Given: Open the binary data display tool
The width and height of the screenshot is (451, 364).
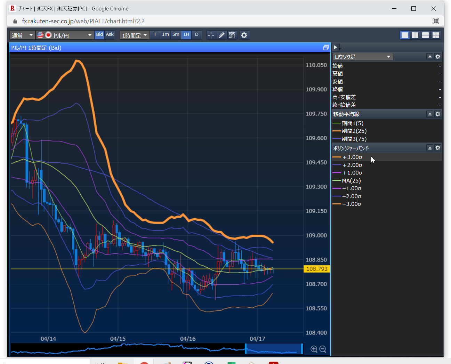Looking at the screenshot, I should point(232,35).
